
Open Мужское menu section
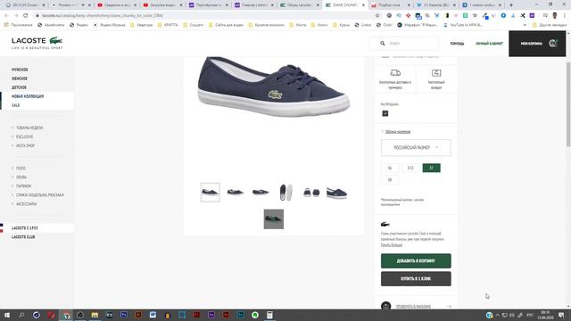[x=20, y=70]
